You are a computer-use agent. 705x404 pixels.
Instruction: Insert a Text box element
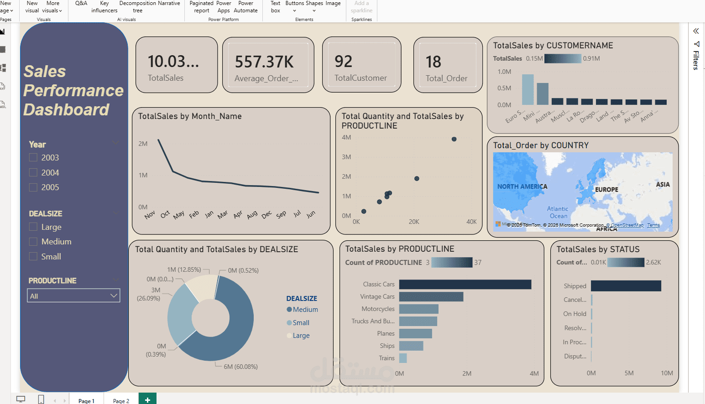click(x=276, y=7)
